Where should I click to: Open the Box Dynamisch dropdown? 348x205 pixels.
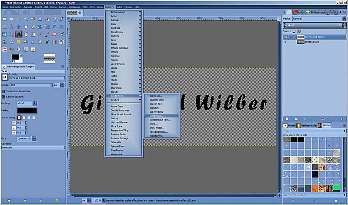27,138
